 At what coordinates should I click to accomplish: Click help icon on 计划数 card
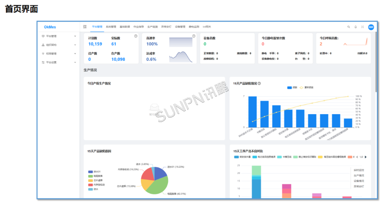(x=136, y=36)
